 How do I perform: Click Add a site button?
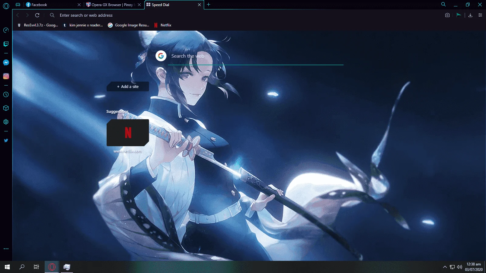[128, 86]
